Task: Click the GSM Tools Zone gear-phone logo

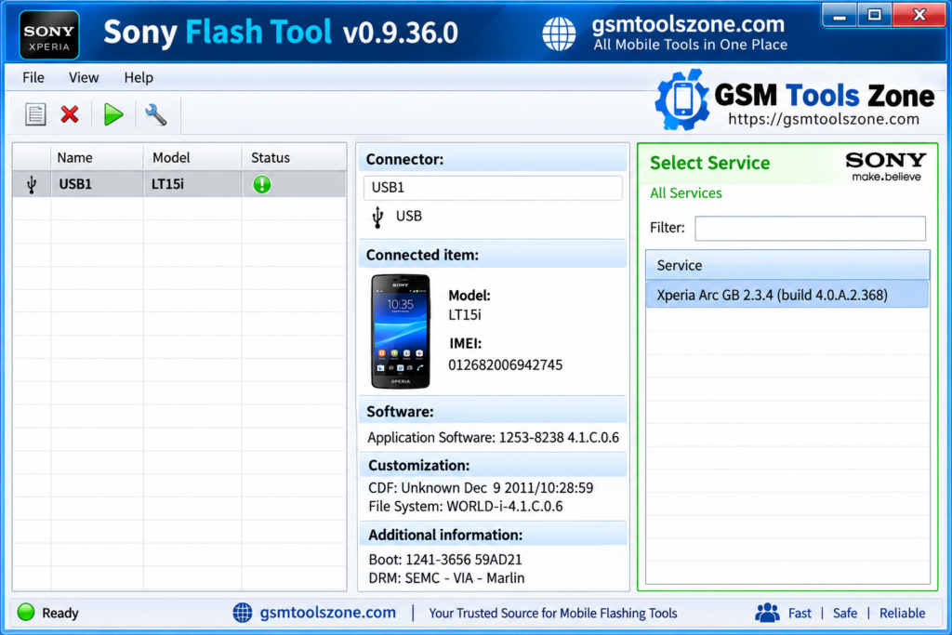Action: 682,99
